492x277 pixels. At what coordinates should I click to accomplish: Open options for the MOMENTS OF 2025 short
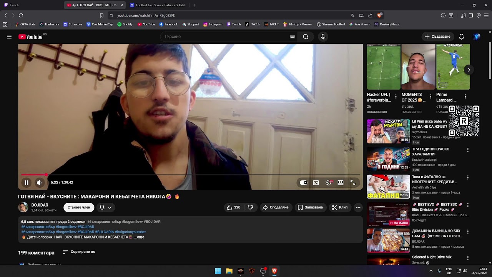pos(430,97)
